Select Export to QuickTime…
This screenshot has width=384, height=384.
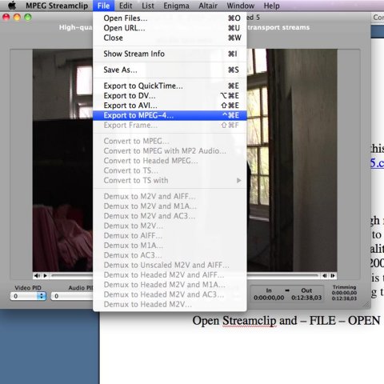170,86
